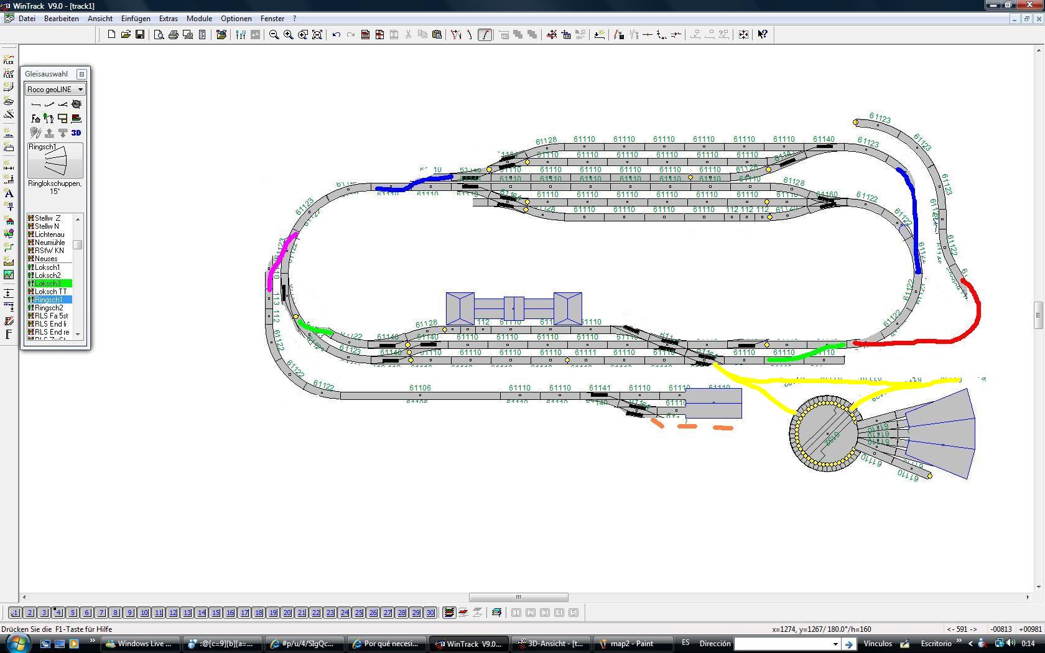
Task: Open the 3D view icon in Gleisauswahl
Action: [x=76, y=132]
